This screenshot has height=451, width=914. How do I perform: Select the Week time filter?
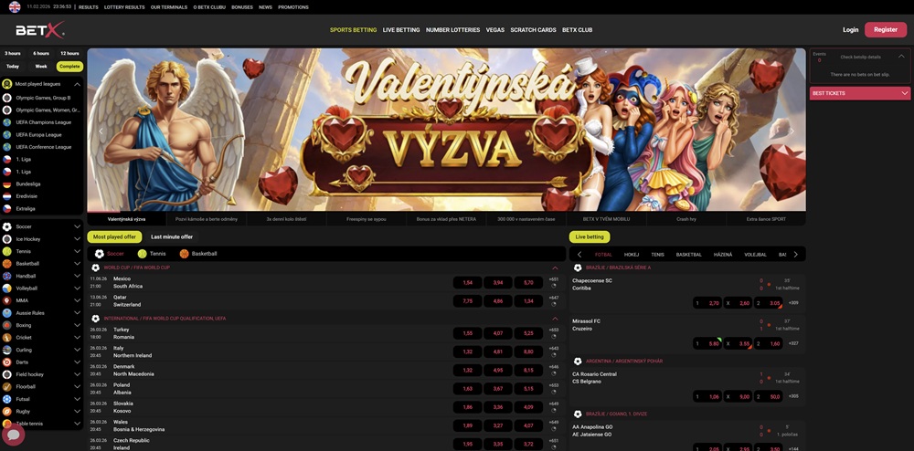41,67
